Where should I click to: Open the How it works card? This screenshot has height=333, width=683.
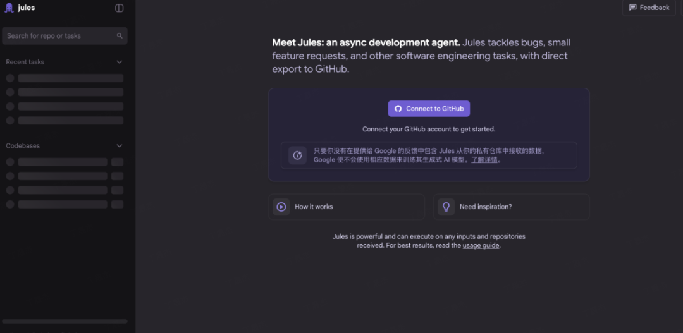pos(347,207)
